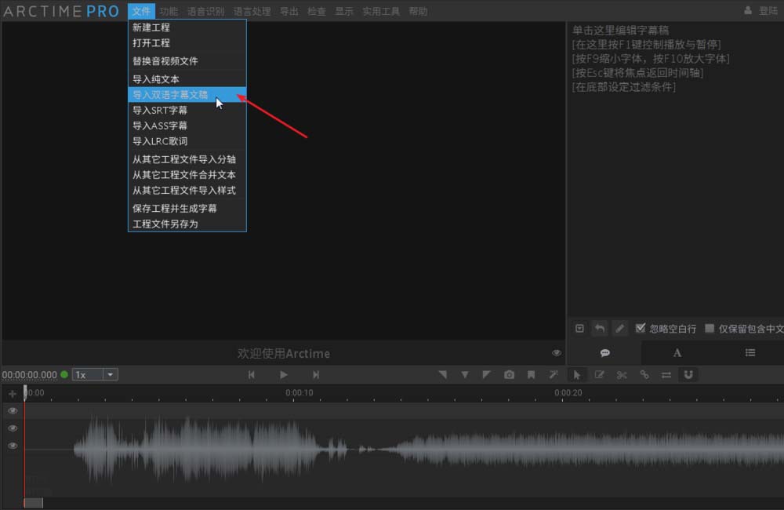The height and width of the screenshot is (510, 784).
Task: Choose 保存工程并生成字幕 option
Action: [x=174, y=208]
